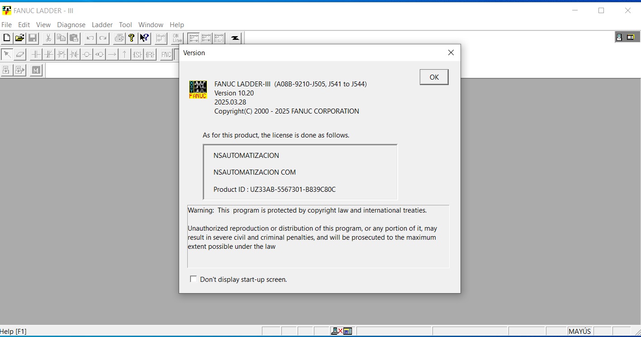Screen dimensions: 641x337
Task: Open the Tool menu
Action: pos(125,25)
